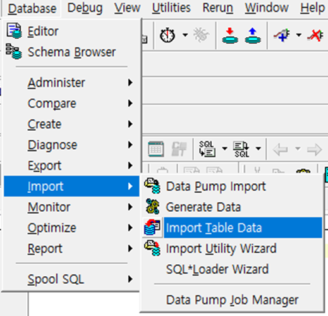This screenshot has height=316, width=328.
Task: Click the toolbar icon with blue plus
Action: point(282,35)
